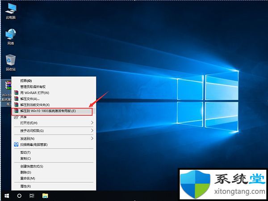Screen dimensions: 268x201
Task: Click the 用 WinRAR 打开(W) label
Action: click(35, 93)
